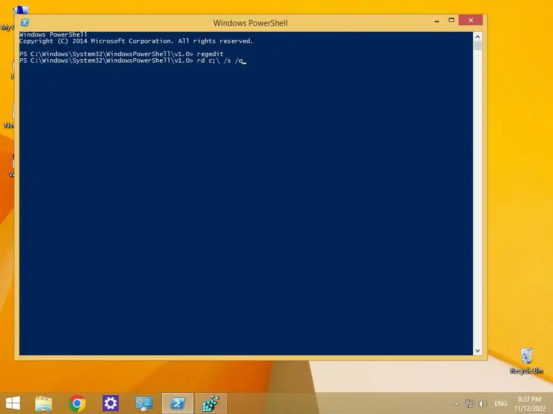This screenshot has width=553, height=414.
Task: Click the Copyright (C) 2014 Microsoft line
Action: (x=136, y=41)
